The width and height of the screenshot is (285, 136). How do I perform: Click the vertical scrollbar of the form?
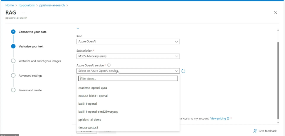277,80
